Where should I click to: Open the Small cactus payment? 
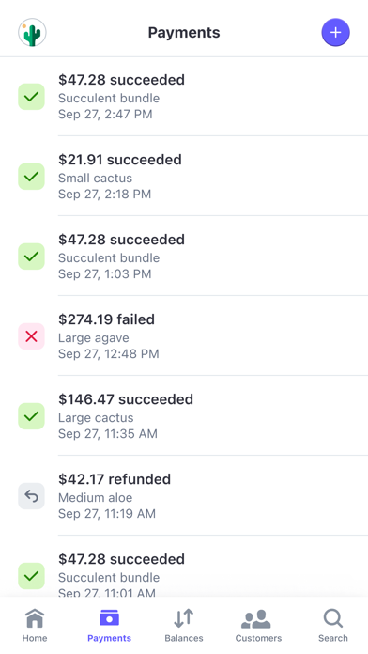(x=184, y=176)
